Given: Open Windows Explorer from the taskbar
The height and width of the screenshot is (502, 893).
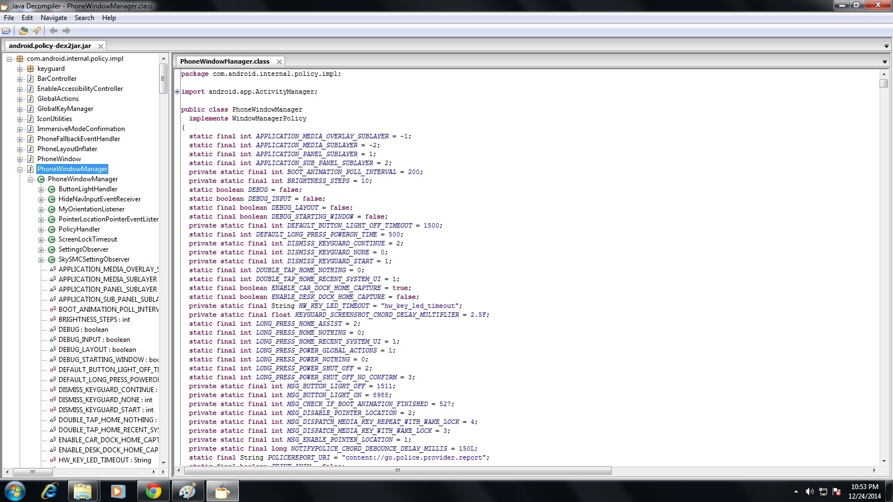Looking at the screenshot, I should coord(83,491).
